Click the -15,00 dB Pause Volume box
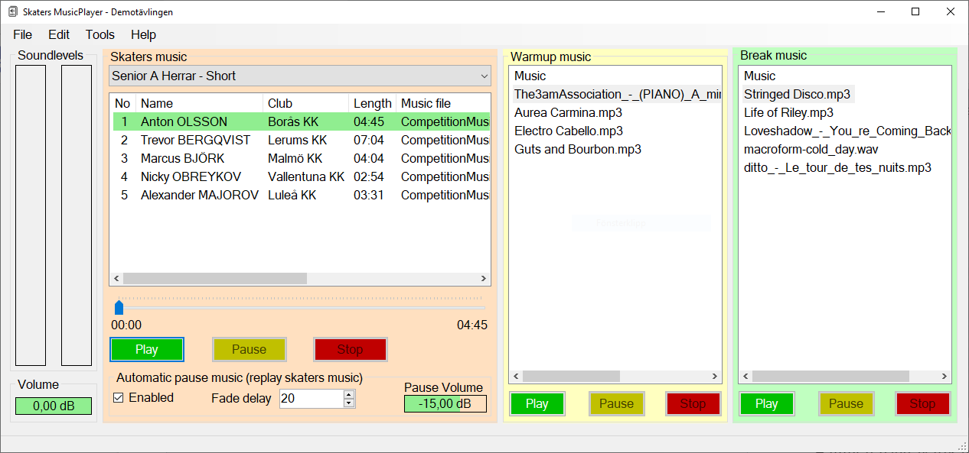 [x=445, y=403]
